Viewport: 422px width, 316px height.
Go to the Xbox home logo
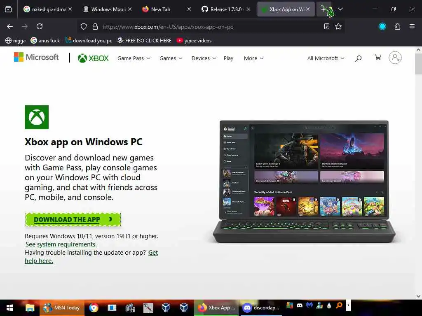point(93,58)
